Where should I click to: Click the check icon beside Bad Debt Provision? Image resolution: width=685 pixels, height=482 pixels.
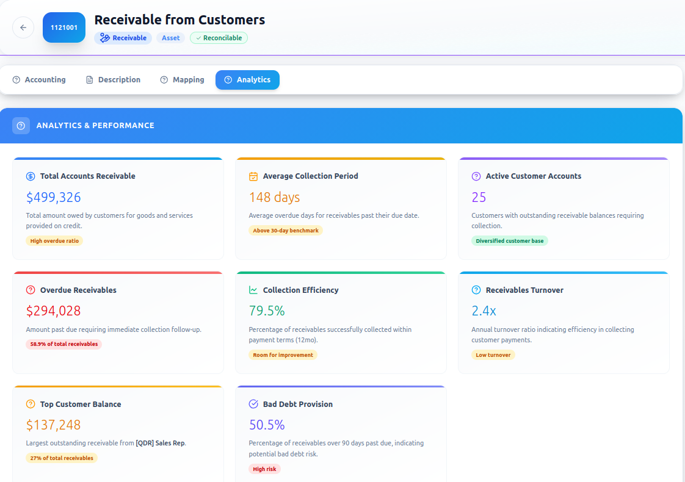pyautogui.click(x=253, y=404)
